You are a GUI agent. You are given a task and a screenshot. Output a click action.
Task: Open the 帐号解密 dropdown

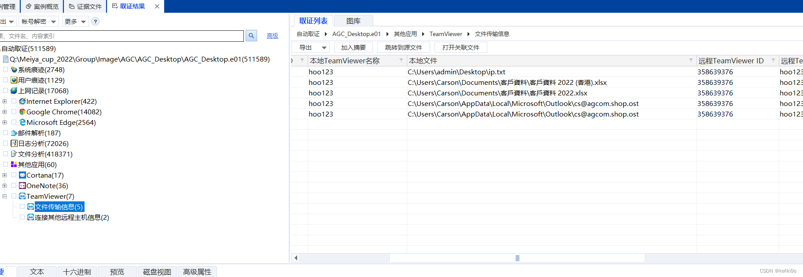[39, 22]
